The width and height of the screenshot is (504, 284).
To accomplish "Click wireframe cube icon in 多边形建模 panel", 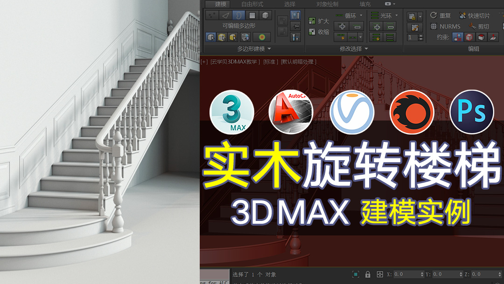I will tap(245, 37).
